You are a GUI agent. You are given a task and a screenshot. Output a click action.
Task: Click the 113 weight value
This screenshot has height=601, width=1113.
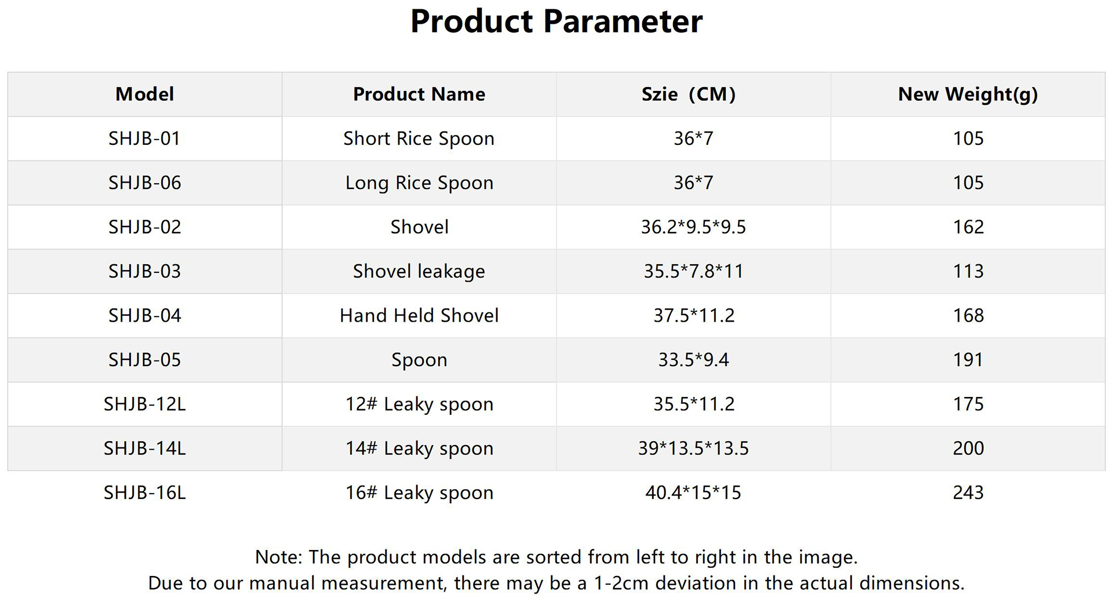[968, 271]
